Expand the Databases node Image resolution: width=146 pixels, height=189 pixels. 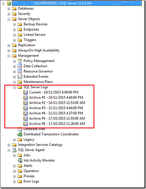pyautogui.click(x=9, y=9)
